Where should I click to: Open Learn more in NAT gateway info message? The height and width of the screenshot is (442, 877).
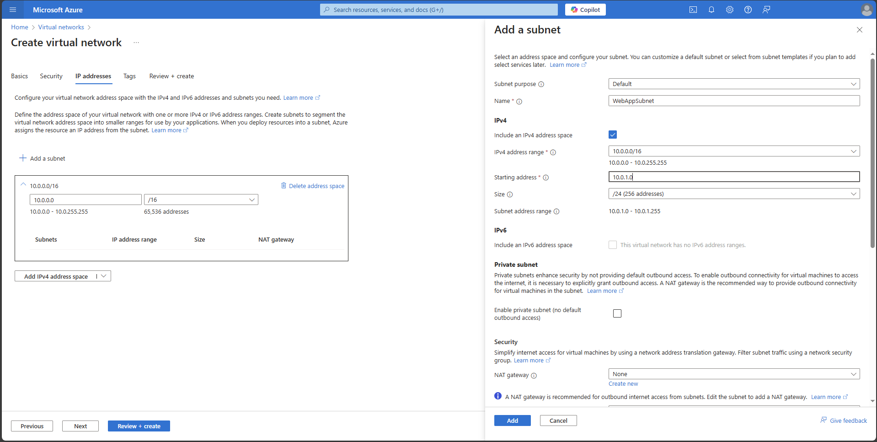[829, 397]
